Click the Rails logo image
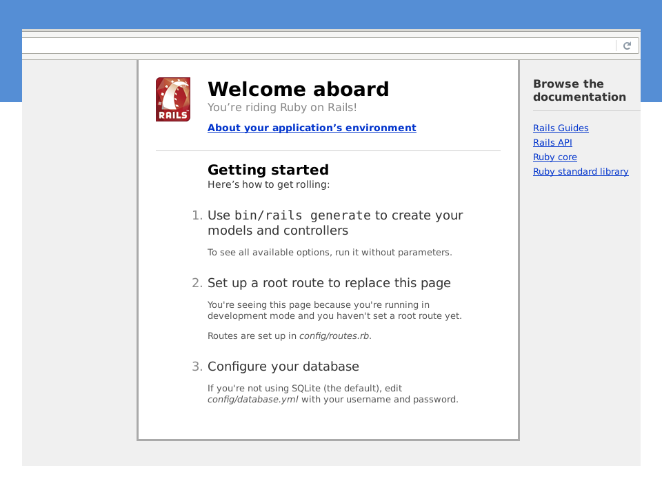 click(173, 99)
